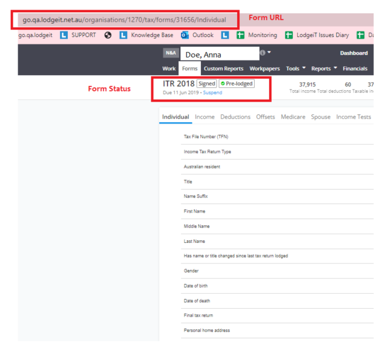Screen dimensions: 386x356
Task: Switch to the Income tab
Action: point(204,117)
